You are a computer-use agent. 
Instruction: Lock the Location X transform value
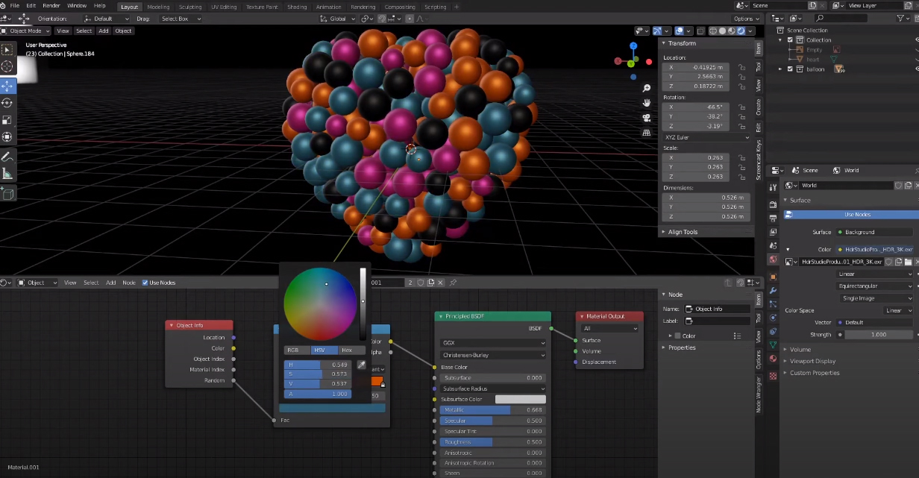tap(741, 67)
